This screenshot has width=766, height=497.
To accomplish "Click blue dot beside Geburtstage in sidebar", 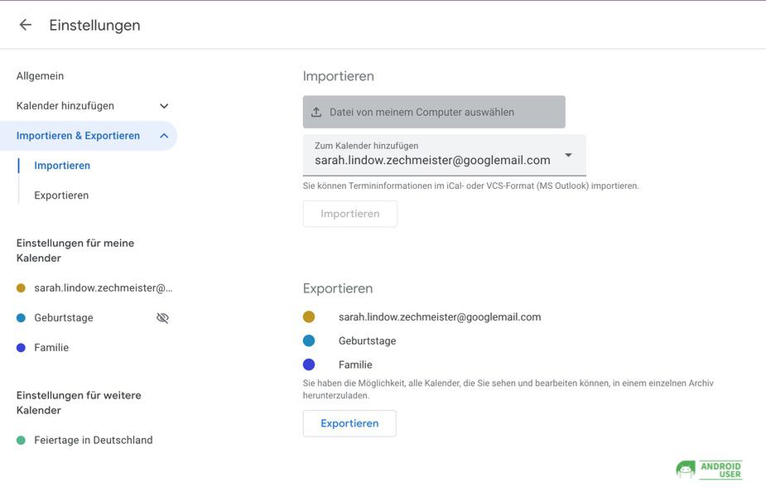I will pos(21,317).
